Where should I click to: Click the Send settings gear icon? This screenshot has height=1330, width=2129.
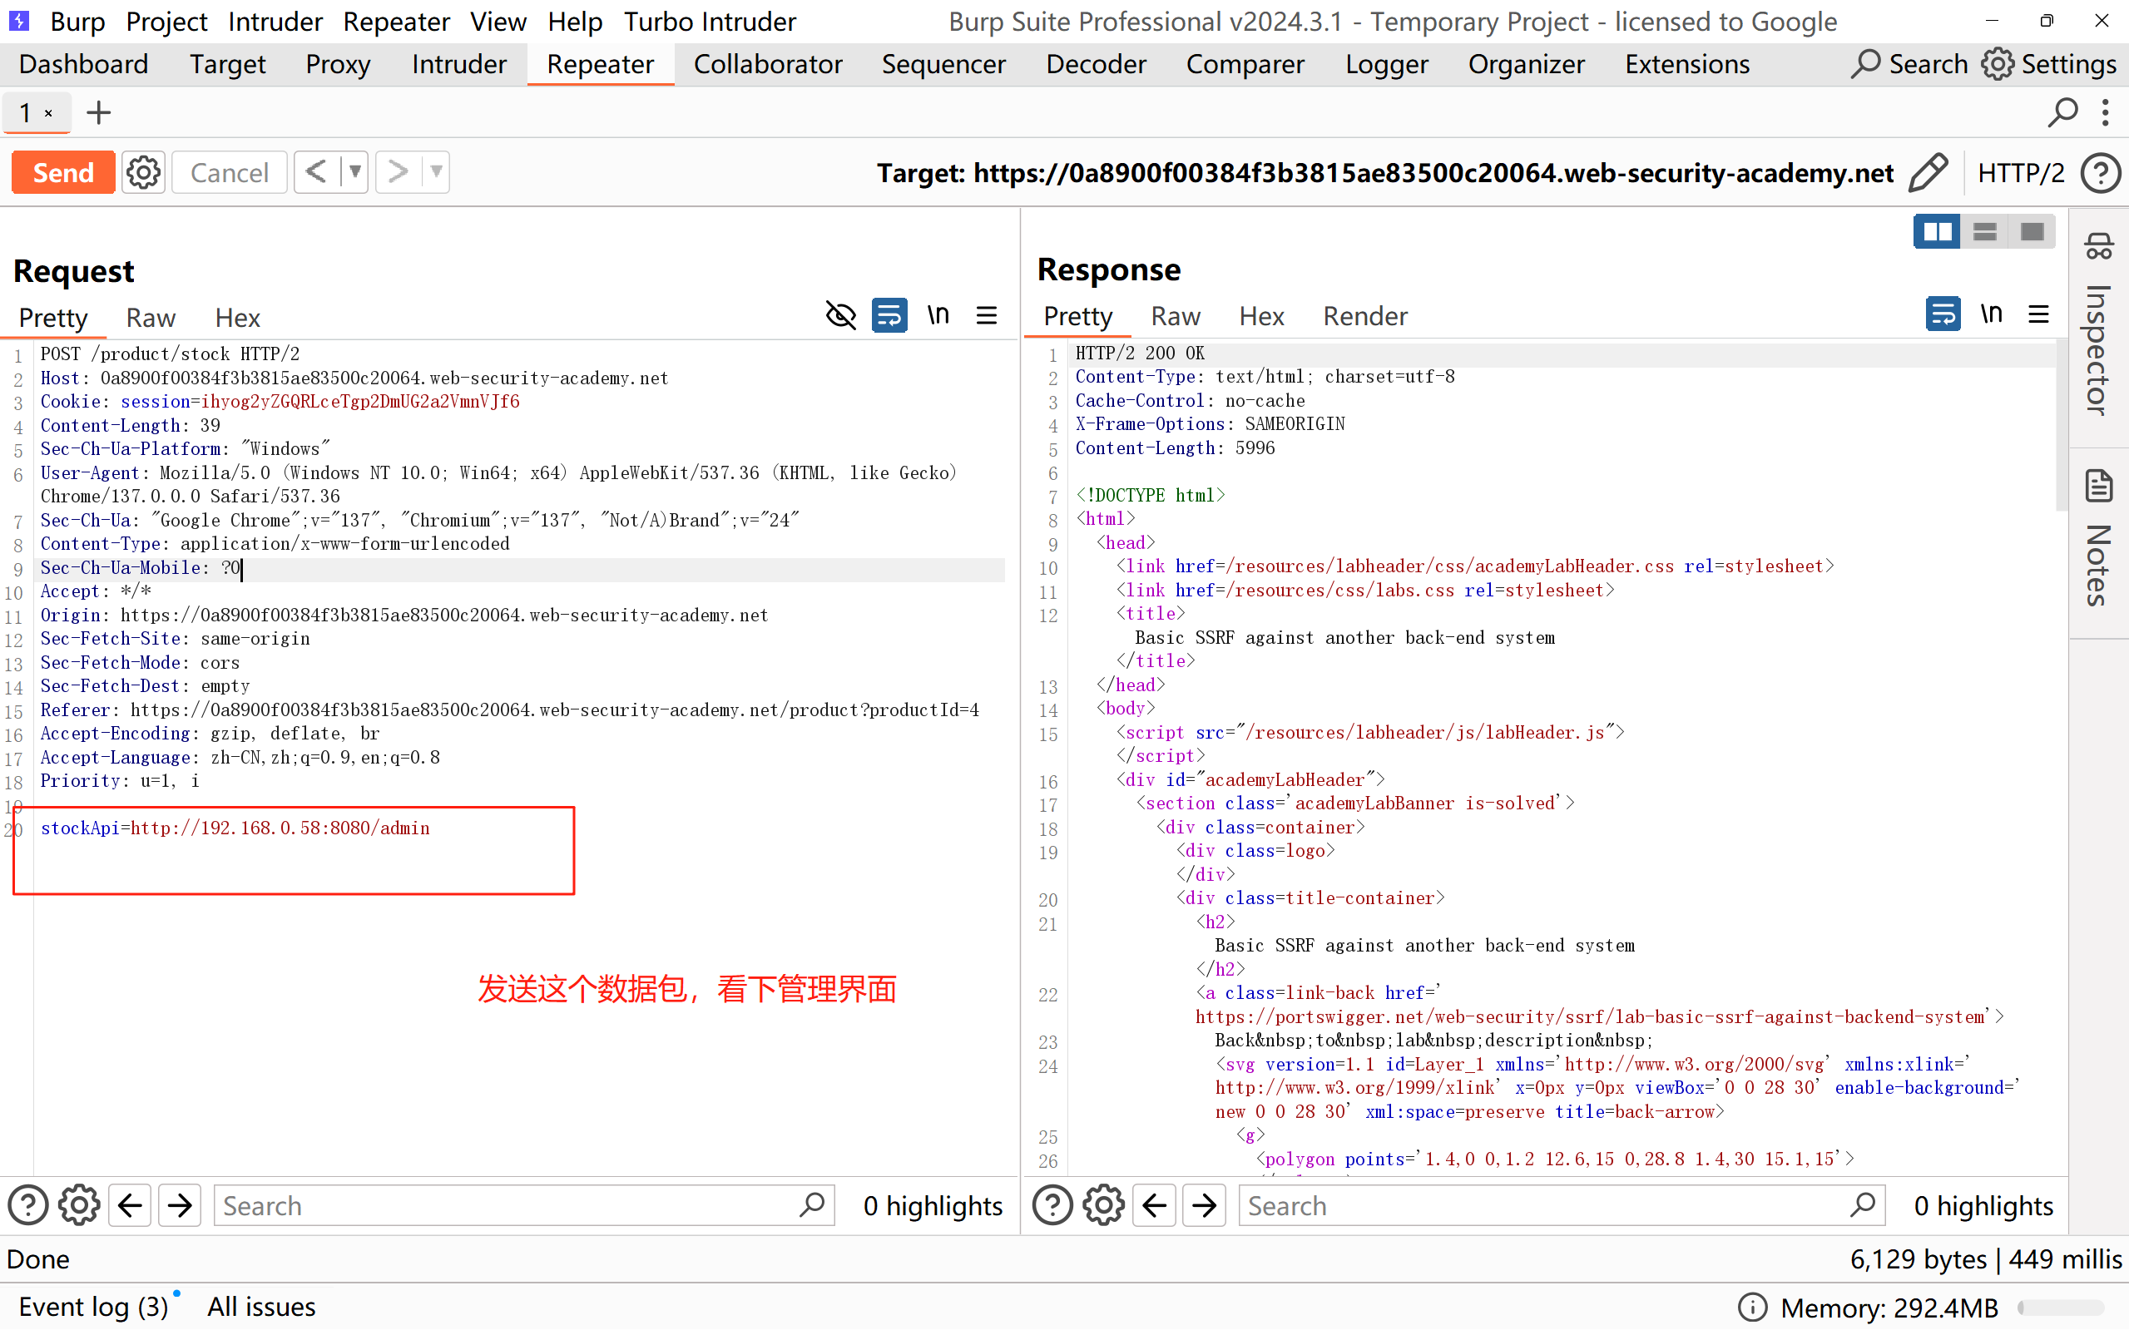click(x=143, y=172)
